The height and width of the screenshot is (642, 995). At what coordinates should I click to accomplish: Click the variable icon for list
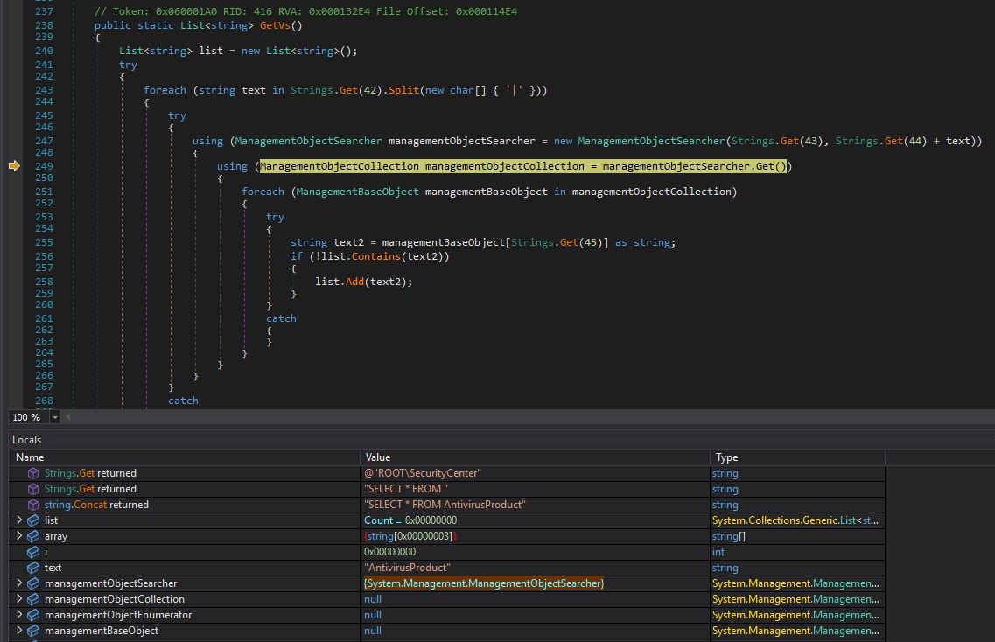click(x=33, y=520)
